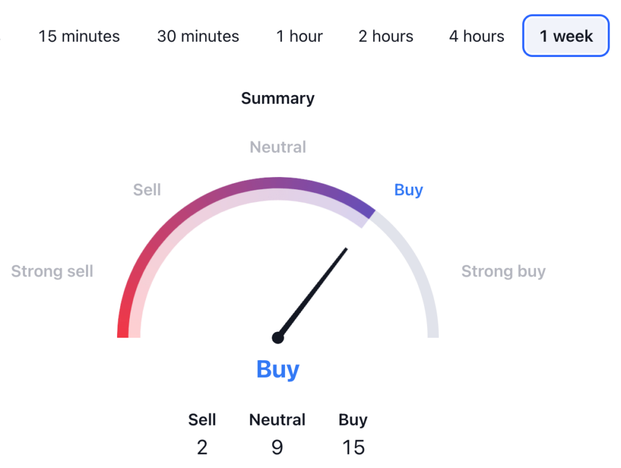Click the Neutral count showing 9
This screenshot has height=468, width=621.
[277, 447]
